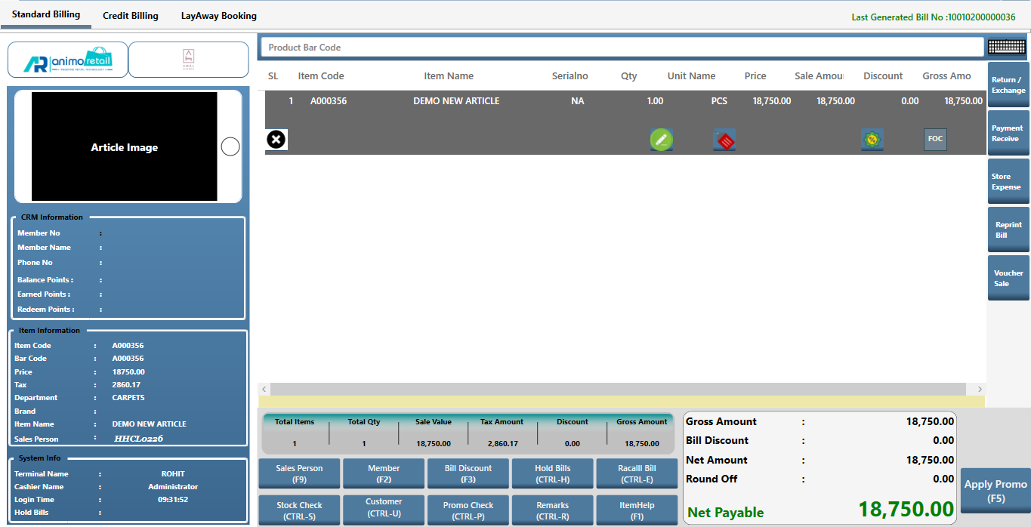Click the PCS unit cell
Image resolution: width=1031 pixels, height=527 pixels.
pos(719,101)
